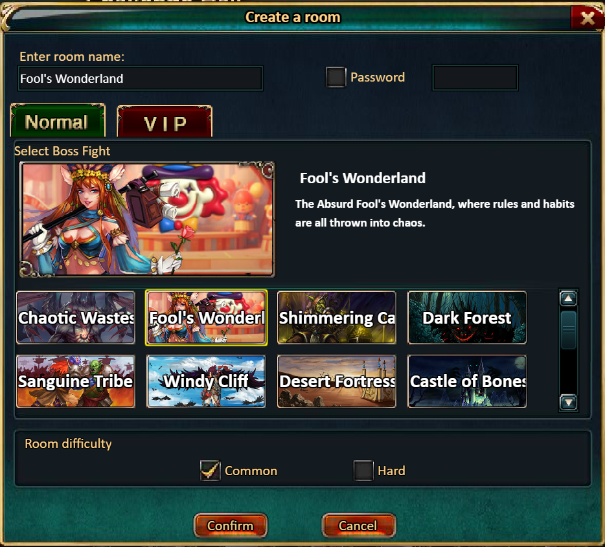This screenshot has width=605, height=547.
Task: Click the boss list scrollbar handle
Action: pyautogui.click(x=568, y=330)
